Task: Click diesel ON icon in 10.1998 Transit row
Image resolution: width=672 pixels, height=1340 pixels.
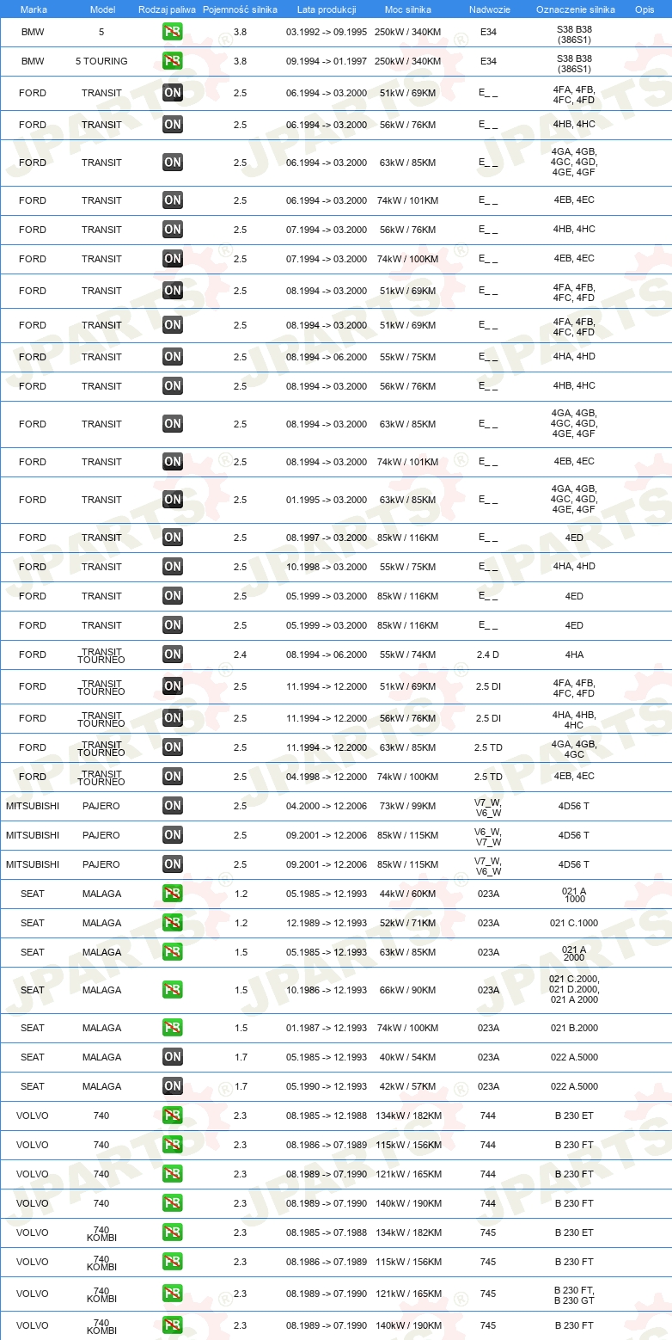Action: [x=173, y=567]
